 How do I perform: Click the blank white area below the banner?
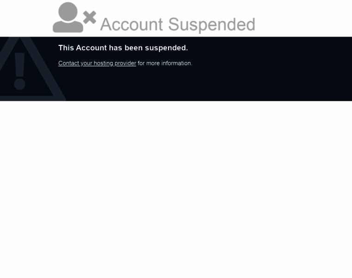click(x=176, y=190)
